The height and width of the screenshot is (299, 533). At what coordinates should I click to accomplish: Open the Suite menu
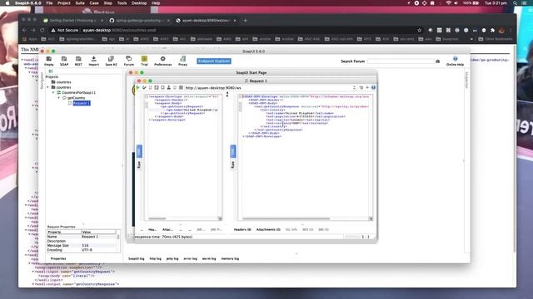click(80, 3)
